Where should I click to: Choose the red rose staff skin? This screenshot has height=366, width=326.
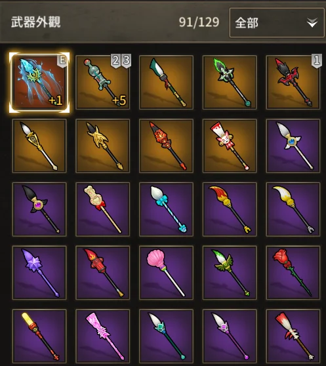pyautogui.click(x=293, y=273)
